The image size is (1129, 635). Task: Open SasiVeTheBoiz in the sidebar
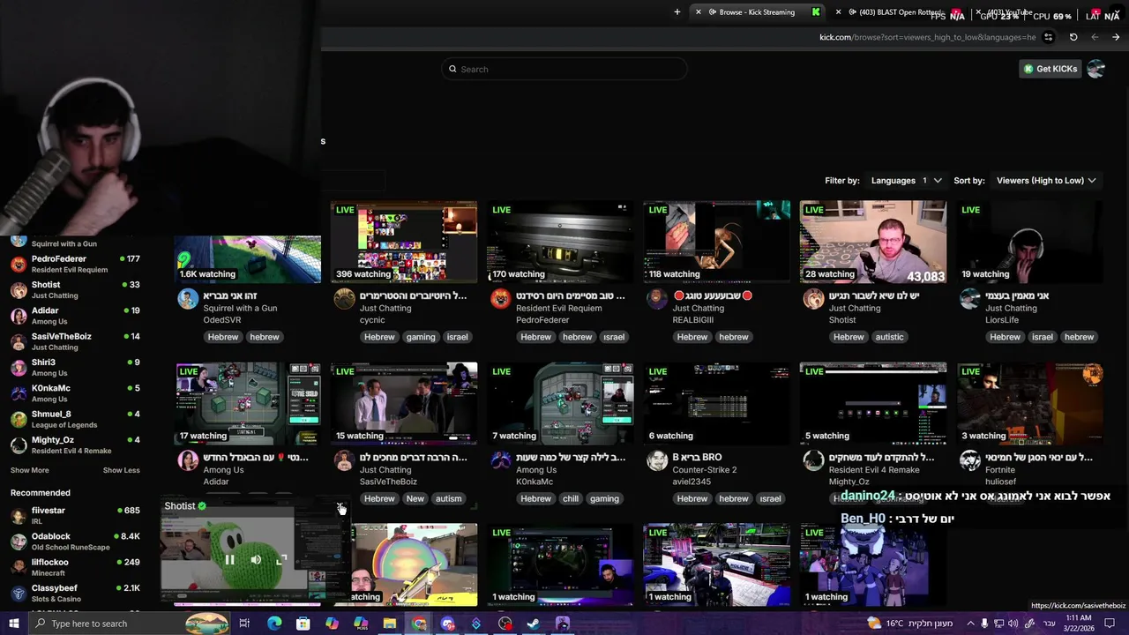[75, 341]
